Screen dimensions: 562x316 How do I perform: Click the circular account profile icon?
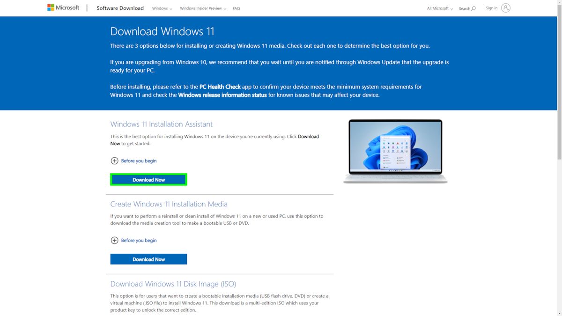pyautogui.click(x=504, y=7)
